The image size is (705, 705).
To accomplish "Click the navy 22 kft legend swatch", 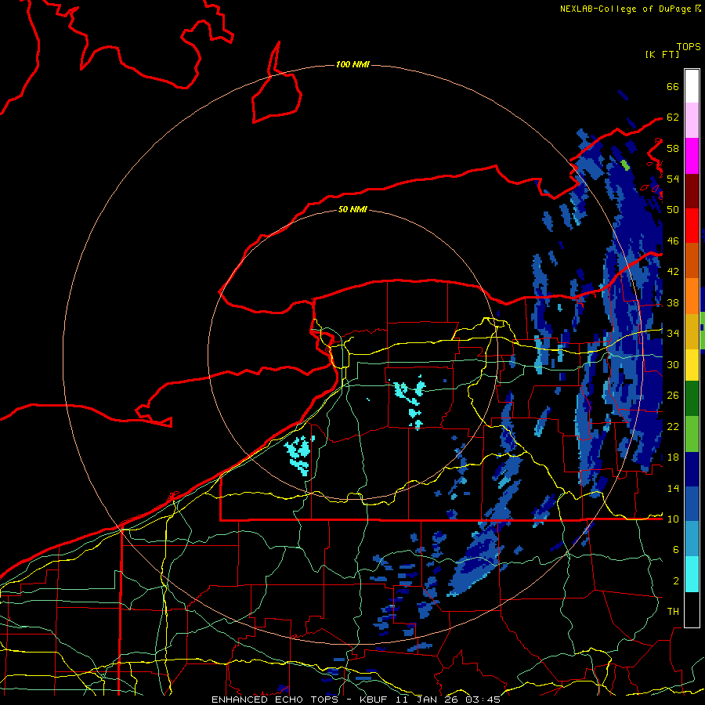I will tap(692, 469).
